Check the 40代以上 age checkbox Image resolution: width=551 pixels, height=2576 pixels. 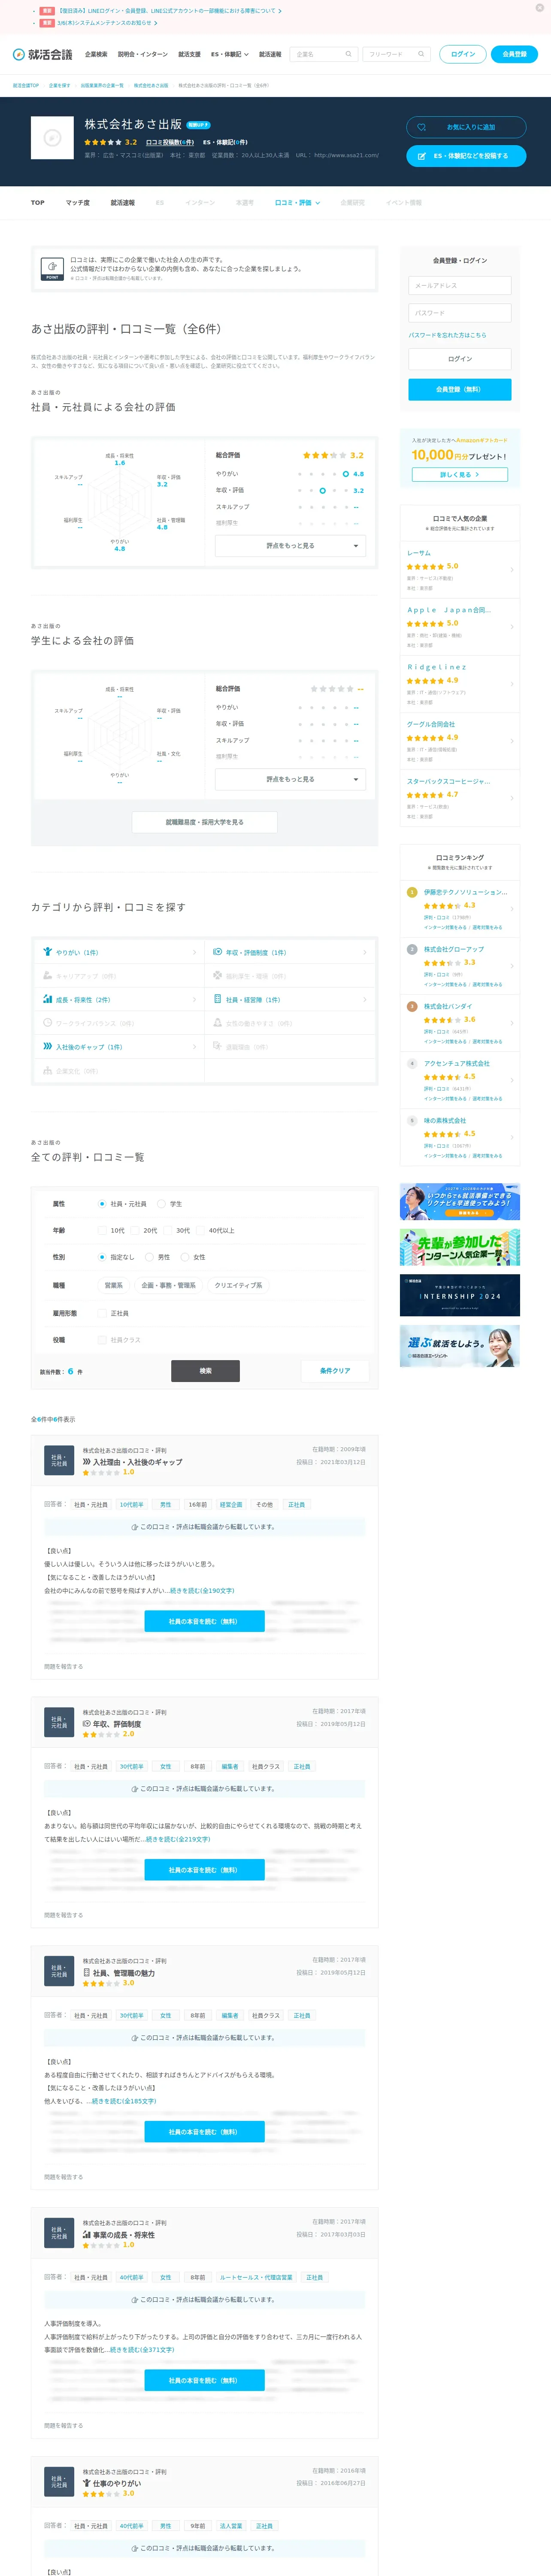point(201,1230)
